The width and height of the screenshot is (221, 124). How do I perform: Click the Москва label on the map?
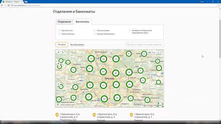point(109,79)
